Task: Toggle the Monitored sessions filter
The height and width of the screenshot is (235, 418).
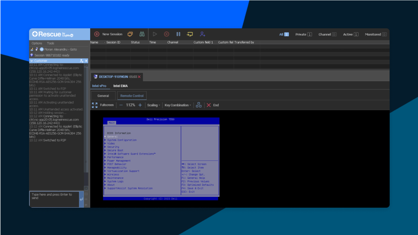Action: click(x=375, y=34)
